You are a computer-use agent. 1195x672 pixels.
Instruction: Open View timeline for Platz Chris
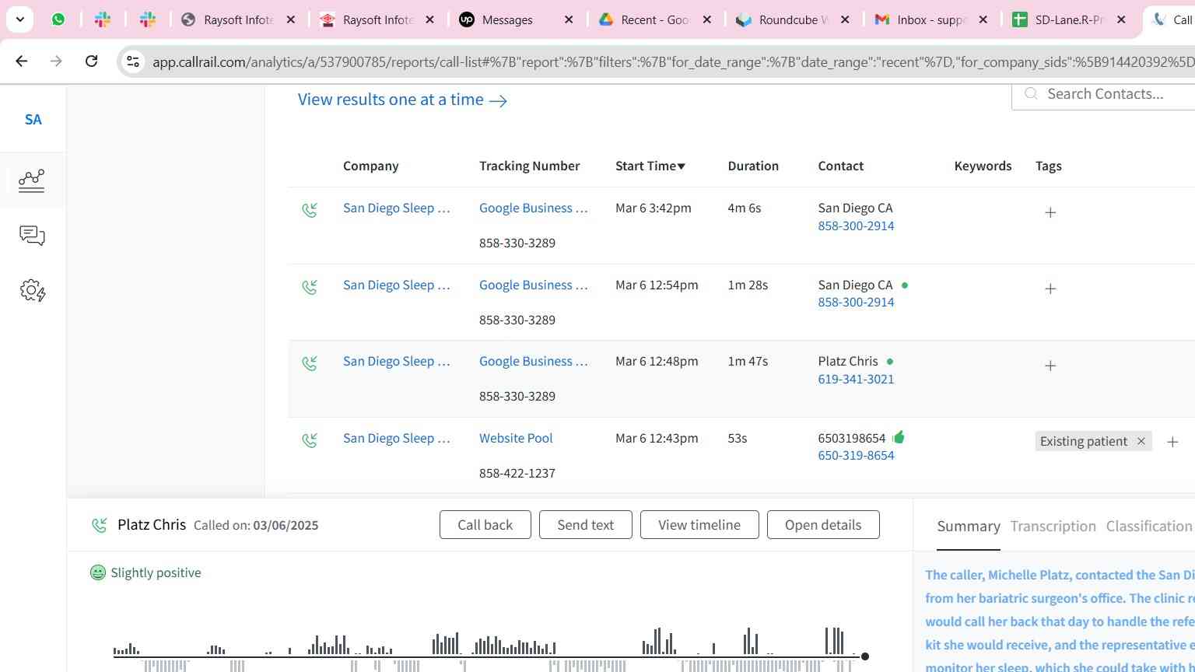(x=699, y=525)
